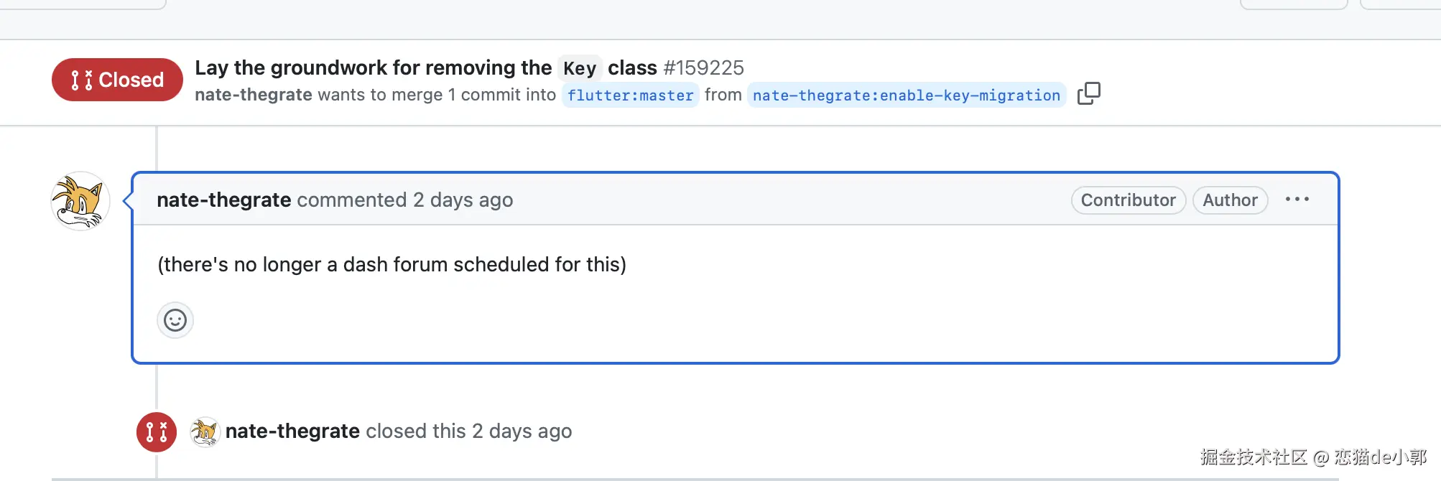Viewport: 1441px width, 481px height.
Task: Click nate-thegrate in the closed this event
Action: click(x=292, y=431)
